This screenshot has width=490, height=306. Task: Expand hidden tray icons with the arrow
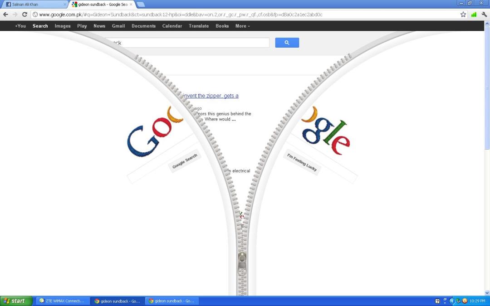(452, 301)
